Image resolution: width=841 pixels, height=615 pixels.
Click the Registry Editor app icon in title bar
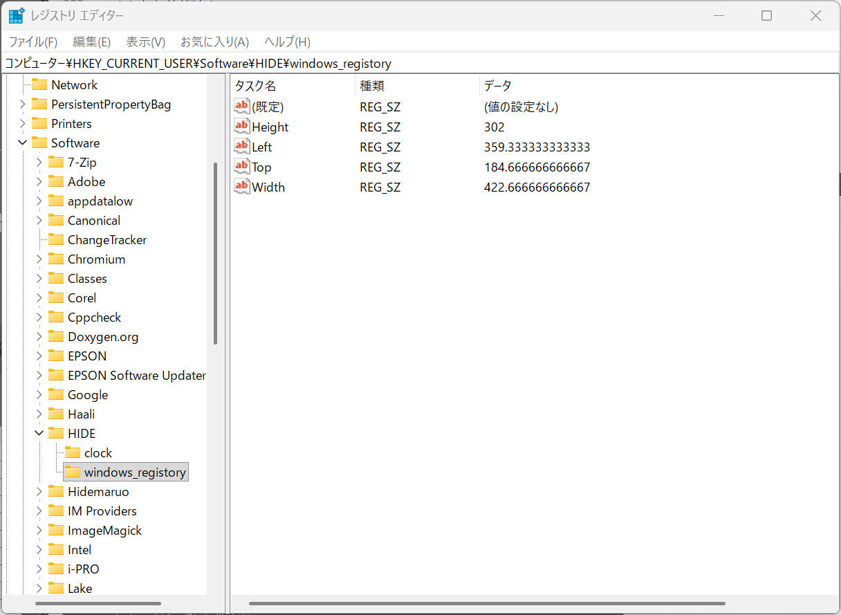16,15
